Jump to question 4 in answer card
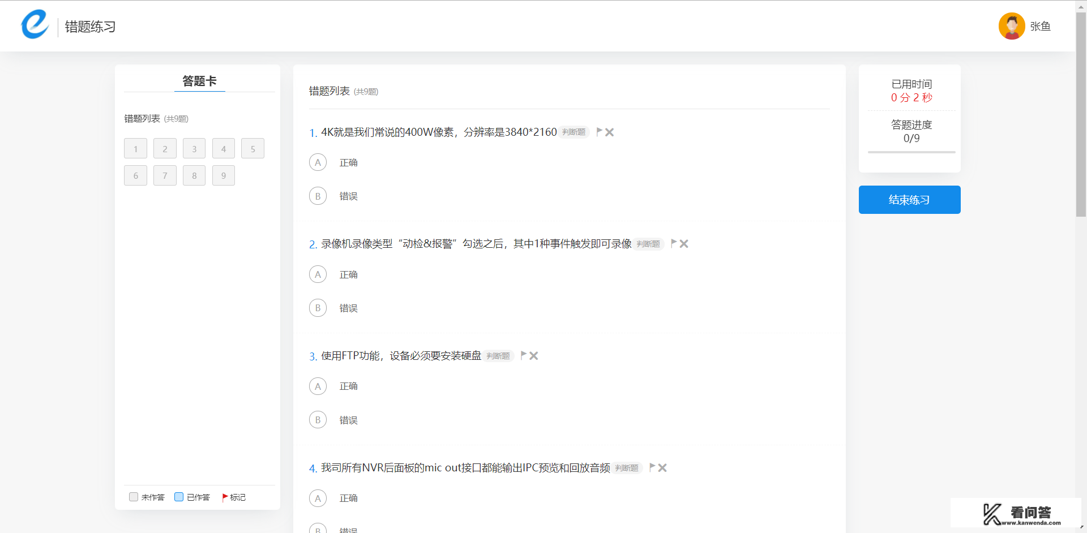Image resolution: width=1087 pixels, height=533 pixels. click(224, 149)
